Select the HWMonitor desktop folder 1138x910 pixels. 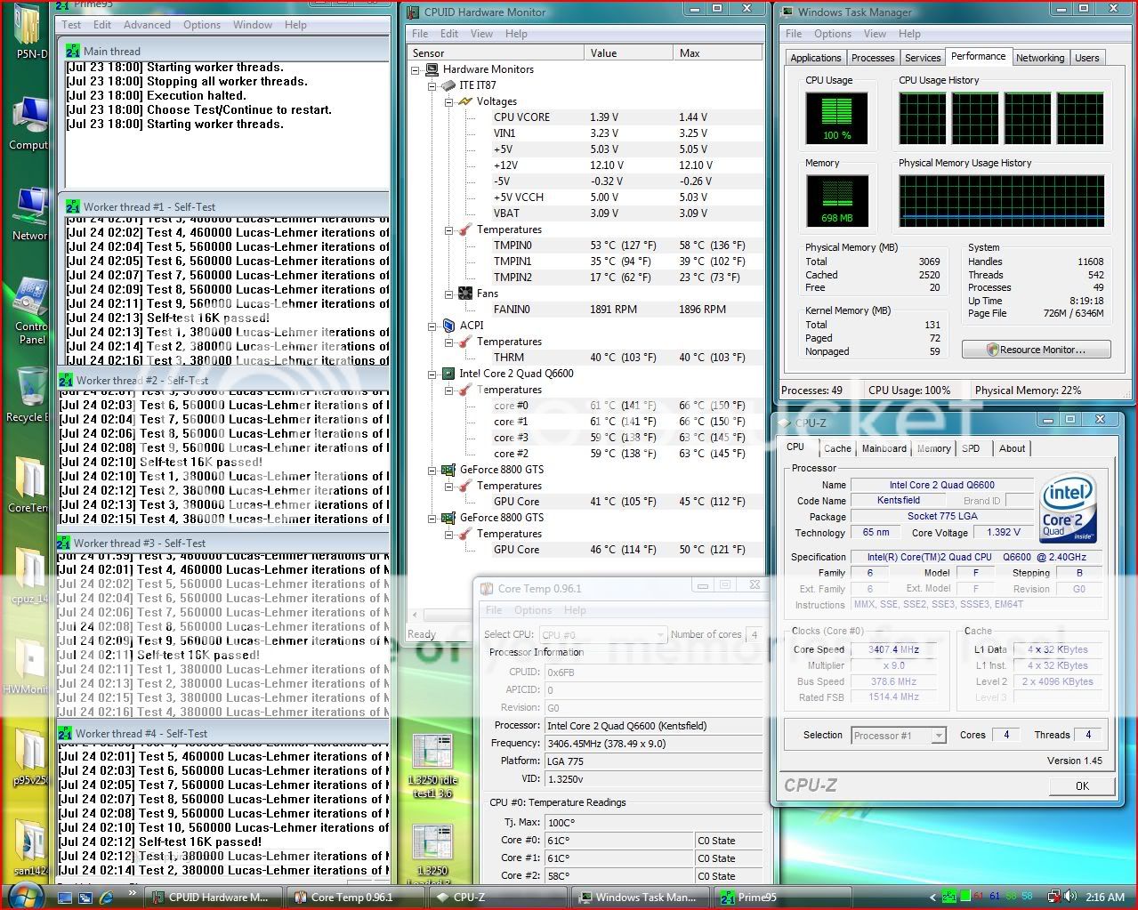coord(28,667)
